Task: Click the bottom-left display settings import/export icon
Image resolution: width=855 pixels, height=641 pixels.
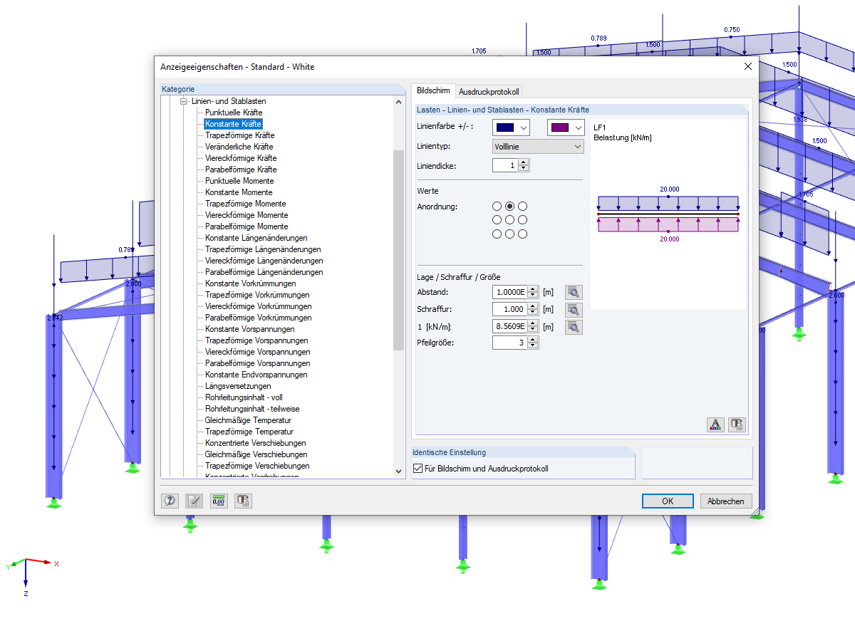Action: pyautogui.click(x=243, y=501)
